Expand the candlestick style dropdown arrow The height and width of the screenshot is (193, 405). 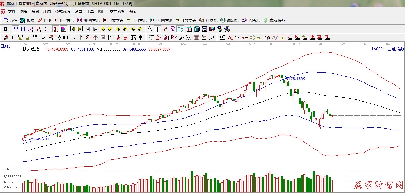tap(50, 29)
